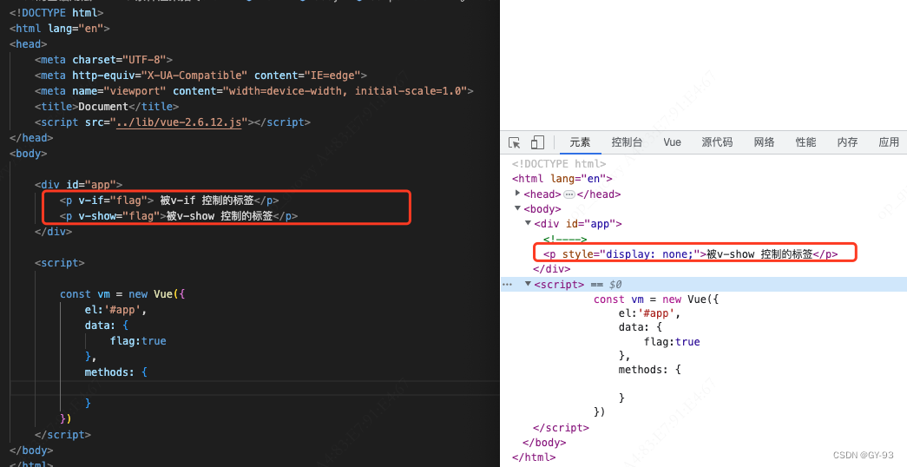This screenshot has height=467, width=907.
Task: Open the ../lib/vue-2.6.12.js link in editor
Action: tap(179, 122)
